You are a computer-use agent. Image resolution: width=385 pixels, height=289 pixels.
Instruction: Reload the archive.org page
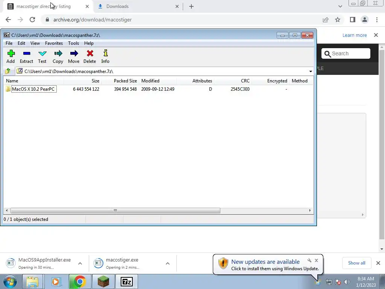click(x=32, y=20)
